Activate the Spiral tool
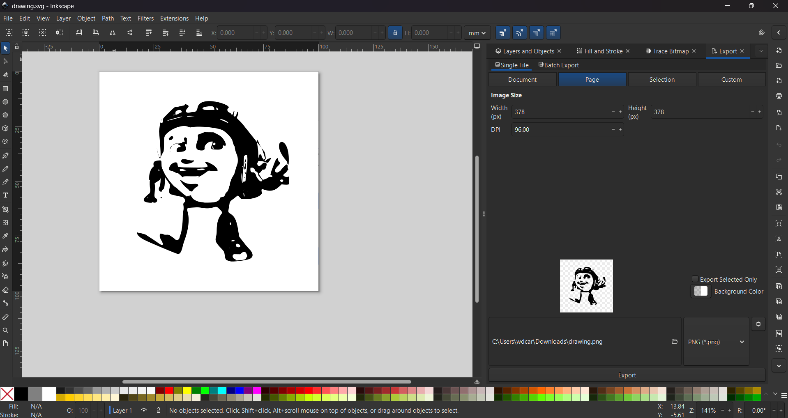This screenshot has height=418, width=788. click(x=5, y=142)
